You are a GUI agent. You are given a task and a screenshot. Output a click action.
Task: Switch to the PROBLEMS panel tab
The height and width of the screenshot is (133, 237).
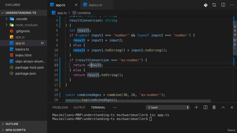(60, 108)
